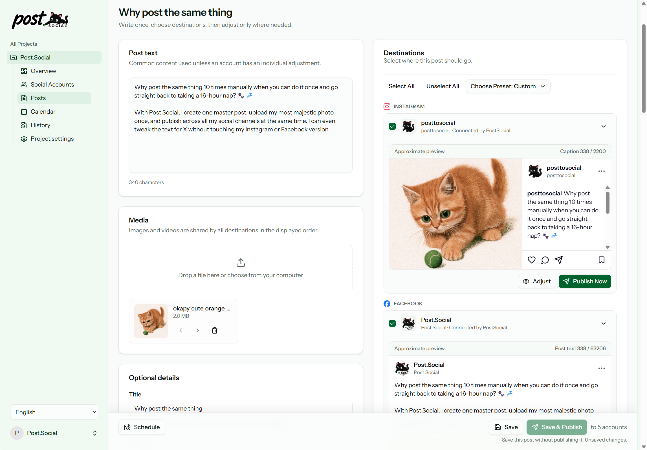Click the '2.0 MB' file size text
This screenshot has width=647, height=450.
(181, 316)
